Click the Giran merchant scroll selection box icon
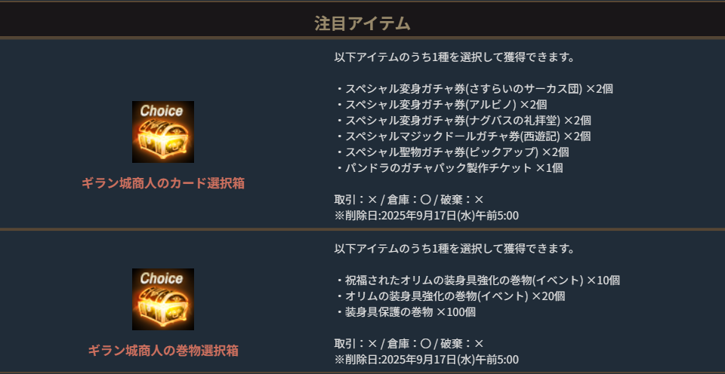 click(x=163, y=299)
